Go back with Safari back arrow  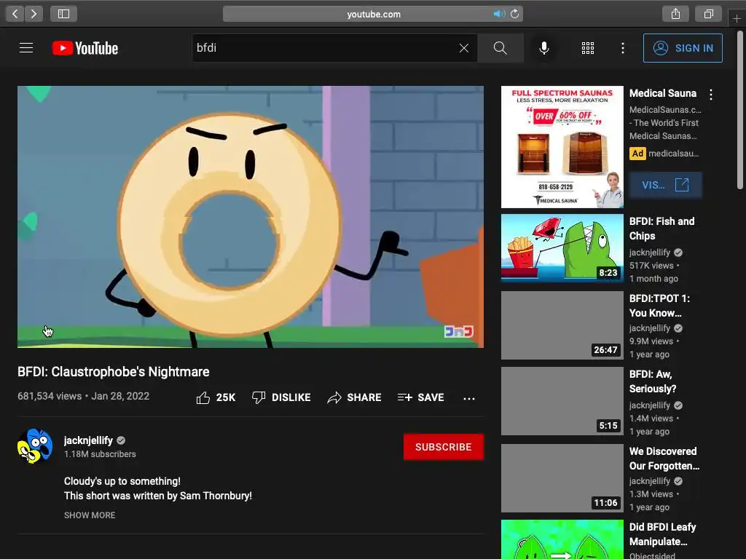pyautogui.click(x=15, y=14)
